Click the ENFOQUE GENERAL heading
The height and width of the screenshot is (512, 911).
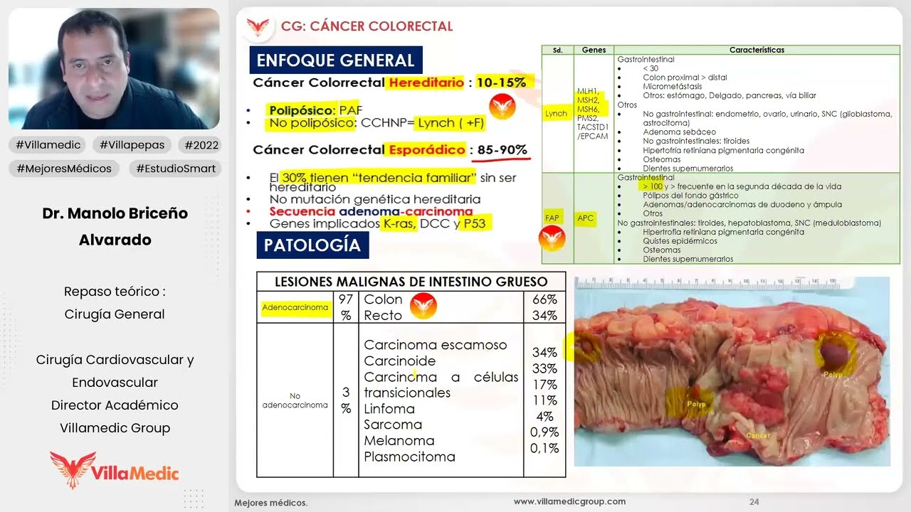point(335,60)
